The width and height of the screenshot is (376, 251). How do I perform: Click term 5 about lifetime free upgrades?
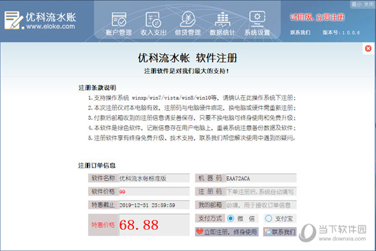(192, 138)
